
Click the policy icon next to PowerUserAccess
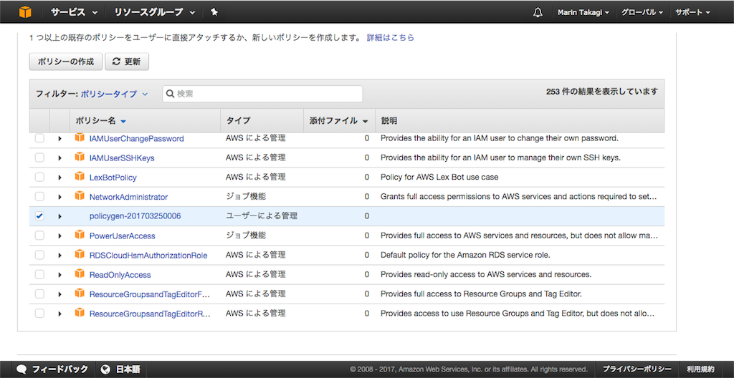click(x=80, y=236)
